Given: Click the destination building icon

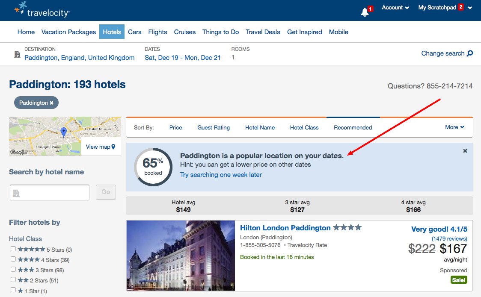Looking at the screenshot, I should click(x=17, y=55).
